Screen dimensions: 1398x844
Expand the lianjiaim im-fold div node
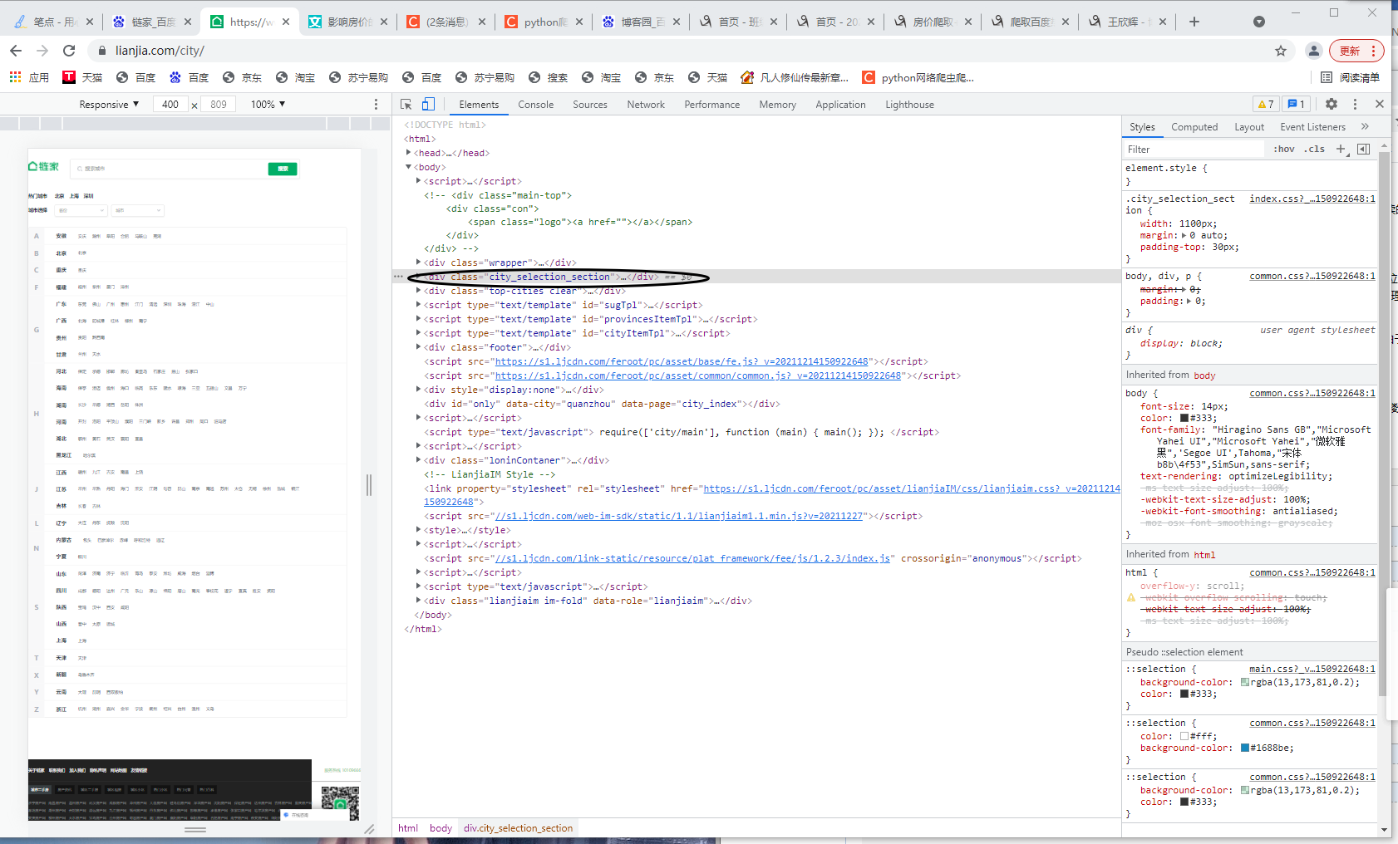[418, 601]
